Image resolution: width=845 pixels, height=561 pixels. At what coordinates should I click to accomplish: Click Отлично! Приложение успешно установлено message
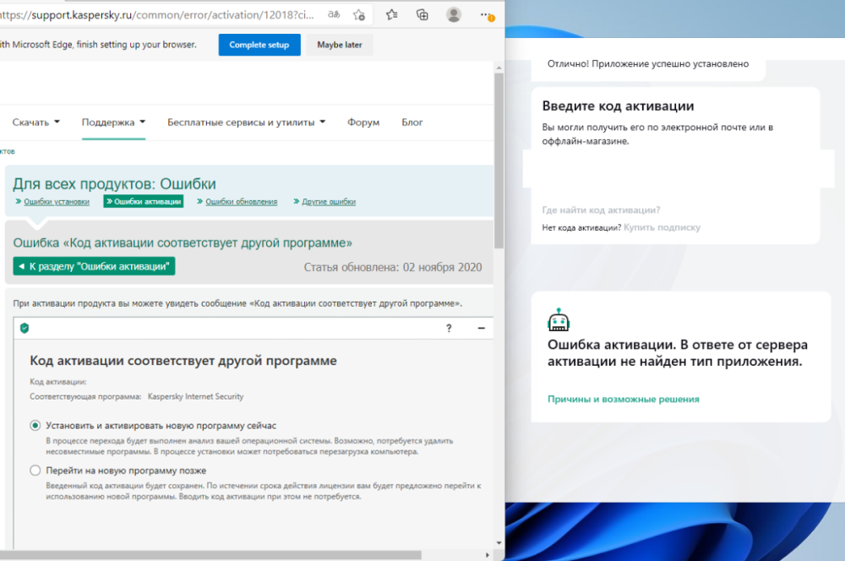[648, 63]
